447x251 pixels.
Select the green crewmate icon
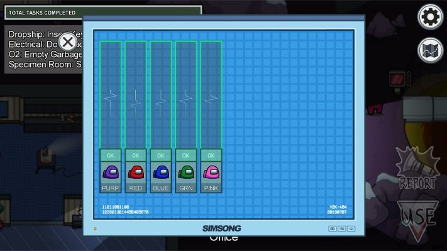[x=186, y=172]
